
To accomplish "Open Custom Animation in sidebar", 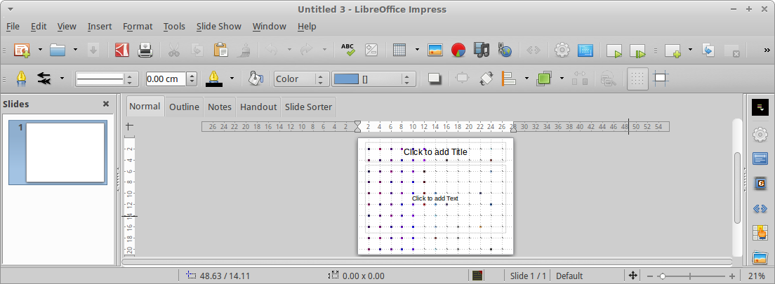I will click(760, 184).
